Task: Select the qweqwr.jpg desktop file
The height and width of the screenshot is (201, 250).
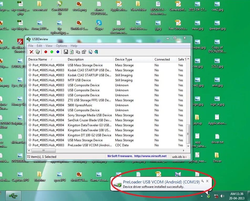Action: pyautogui.click(x=217, y=25)
